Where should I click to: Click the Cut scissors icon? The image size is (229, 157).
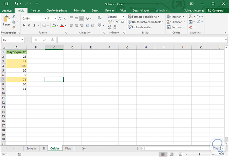14,17
